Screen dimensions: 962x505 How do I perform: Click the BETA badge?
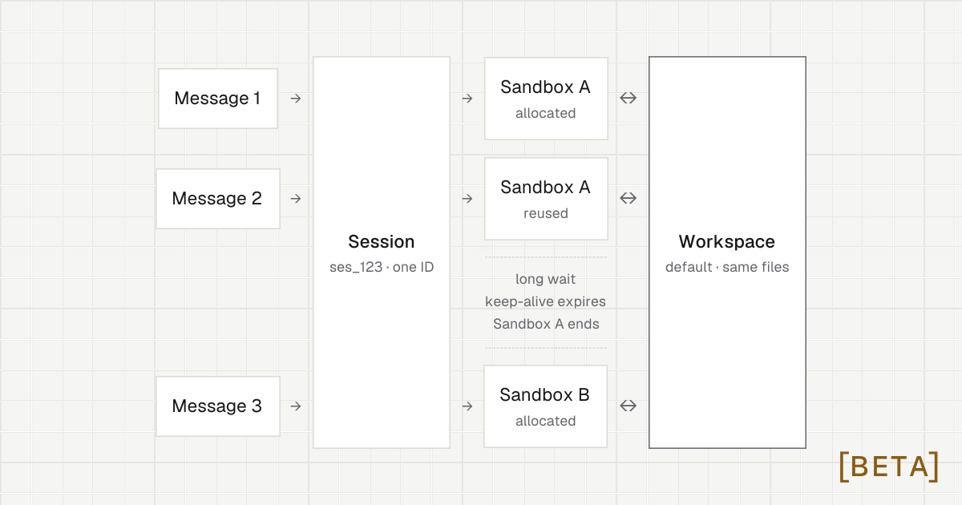pyautogui.click(x=889, y=467)
